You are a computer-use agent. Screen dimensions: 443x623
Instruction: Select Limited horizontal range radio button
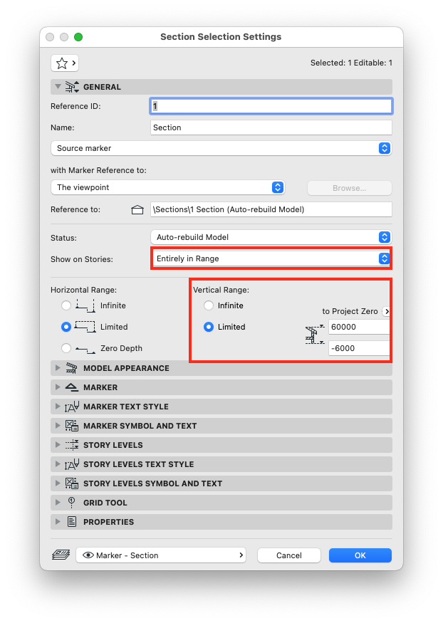66,327
